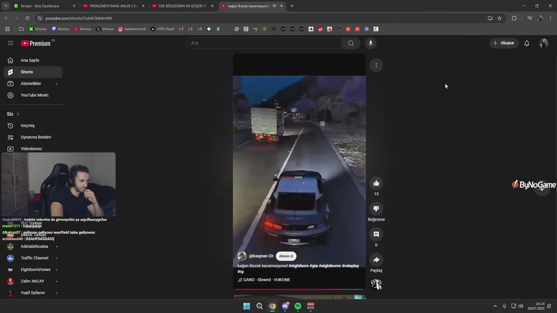Viewport: 557px width, 313px height.
Task: Like the Short with thumbs up
Action: [x=376, y=183]
